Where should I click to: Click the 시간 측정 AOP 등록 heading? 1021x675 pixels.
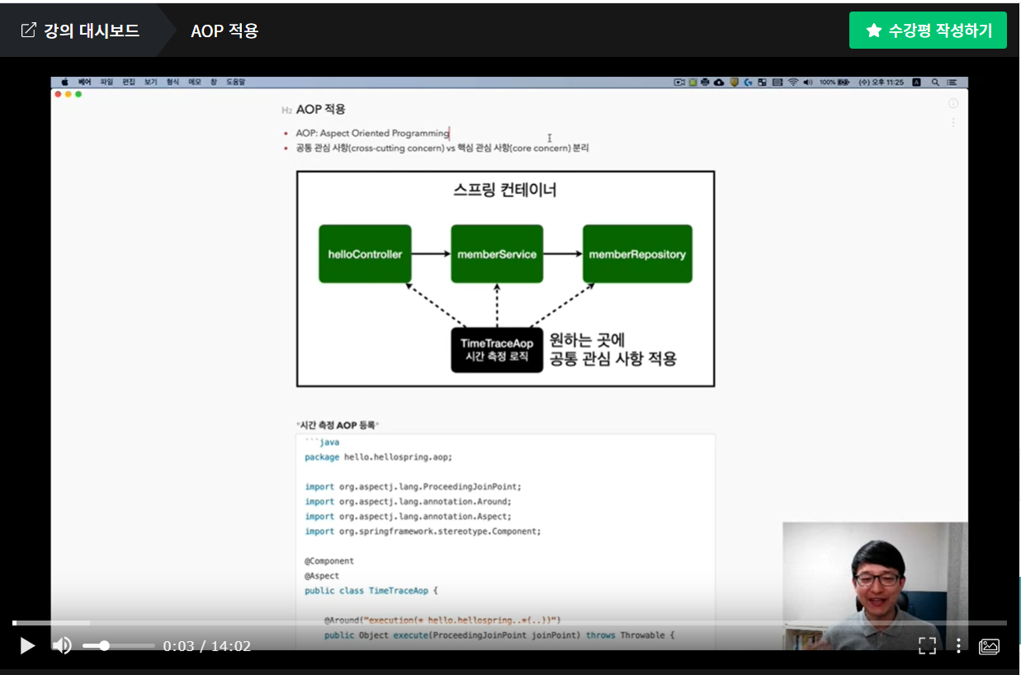click(338, 425)
